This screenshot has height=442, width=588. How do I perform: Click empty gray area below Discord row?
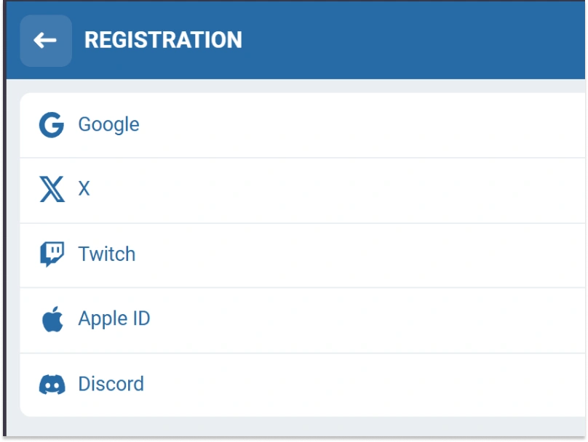click(291, 426)
